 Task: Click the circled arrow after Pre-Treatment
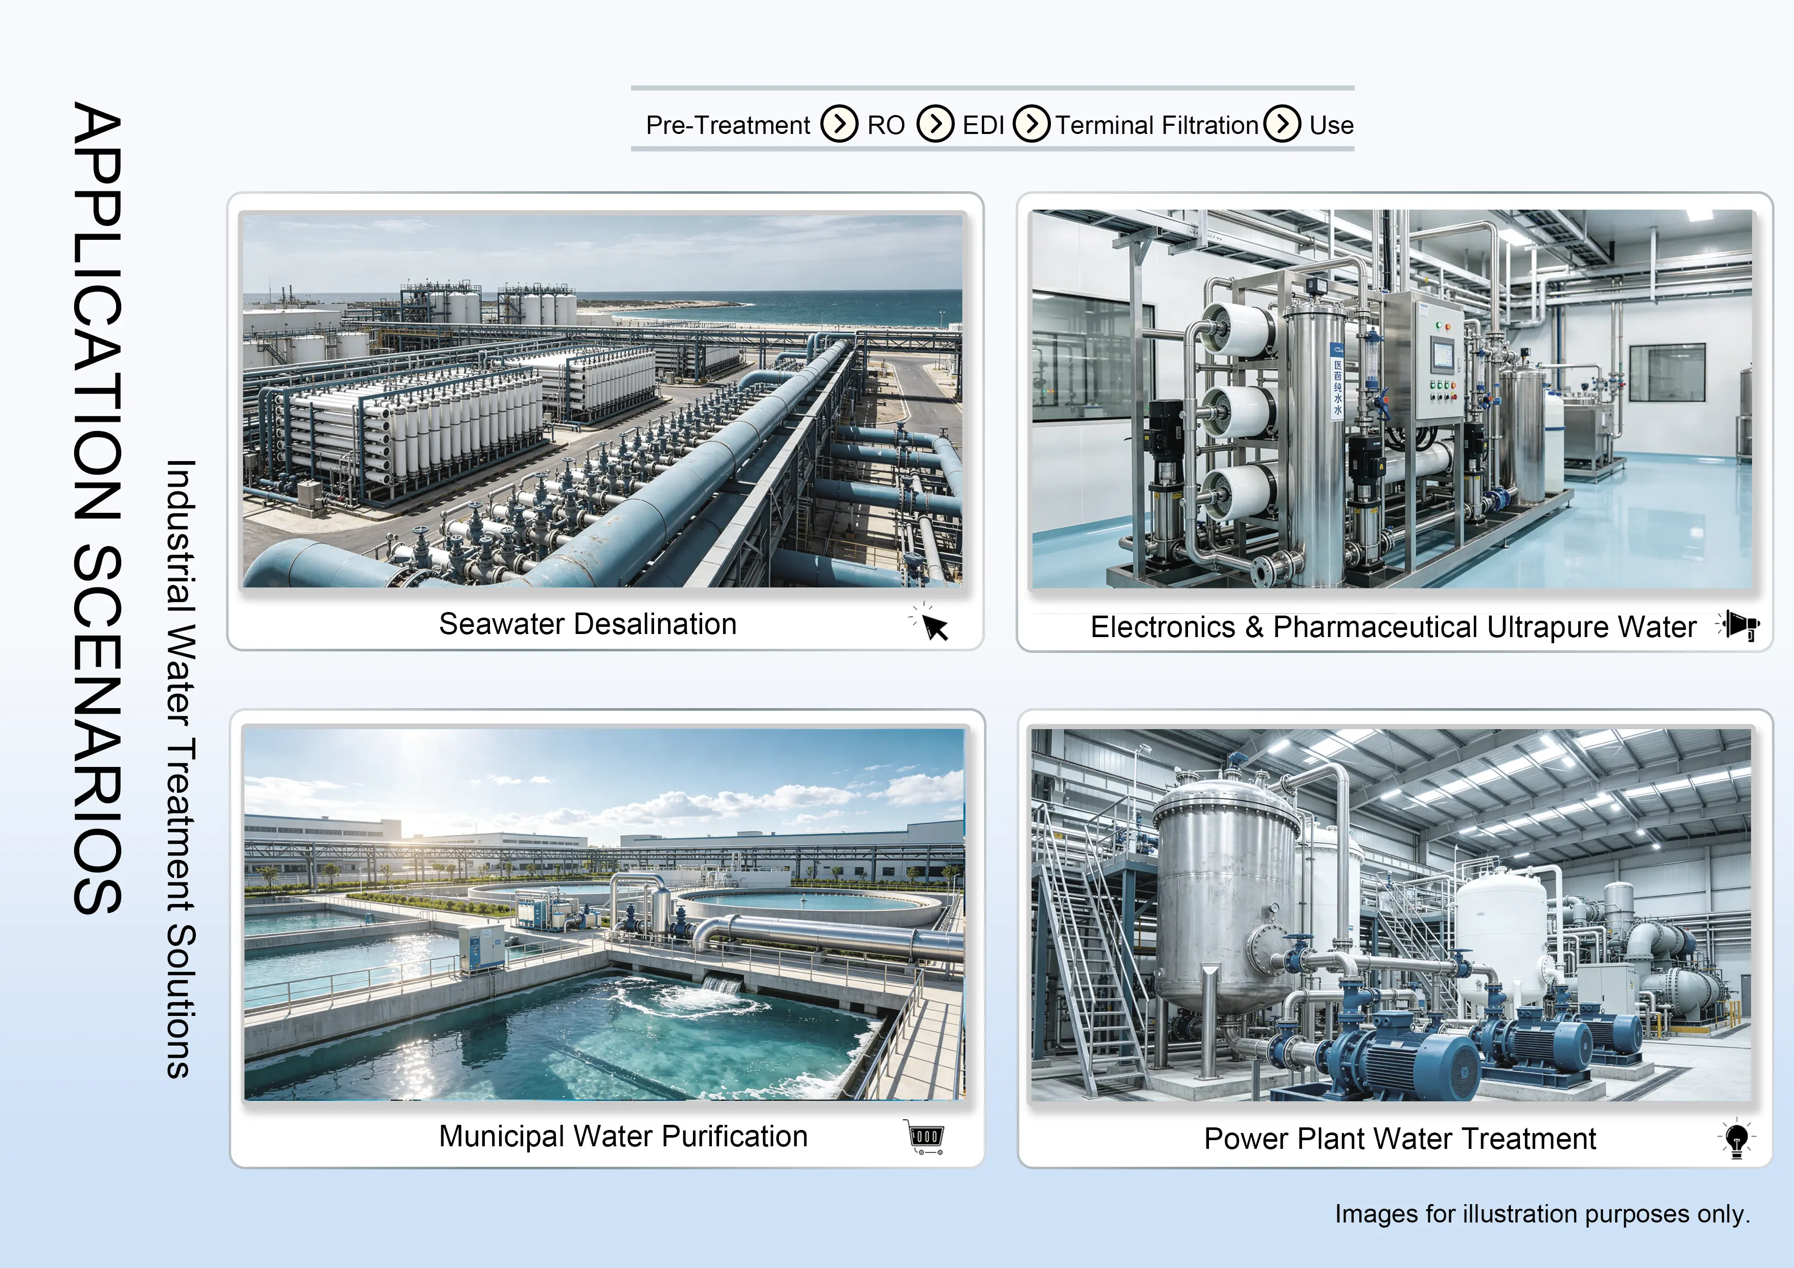839,124
